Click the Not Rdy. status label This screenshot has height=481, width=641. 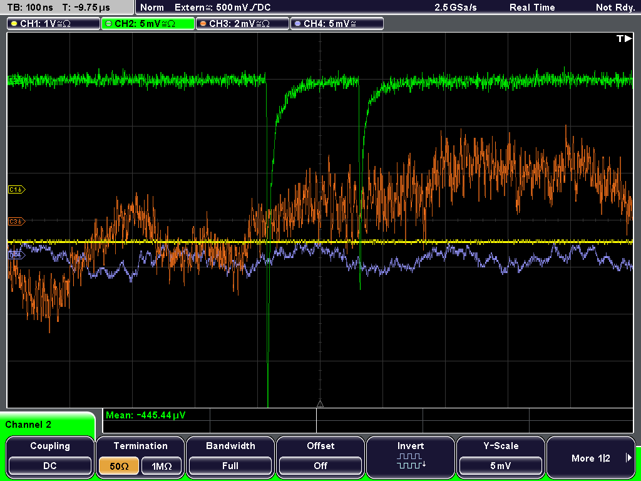[615, 8]
